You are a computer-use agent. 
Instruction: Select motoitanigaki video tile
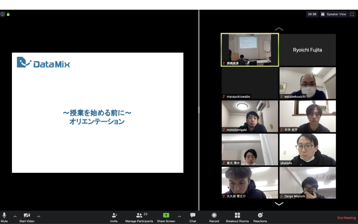click(250, 116)
